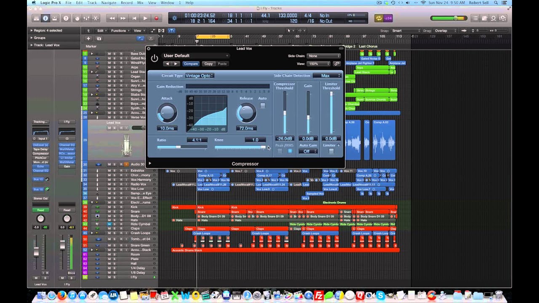Screen dimensions: 539x303
Task: Open the Apple Loops browser icon
Action: [x=494, y=18]
